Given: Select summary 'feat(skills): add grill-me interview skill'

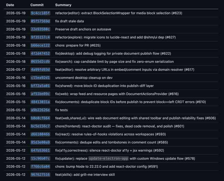Looking at the screenshot, I should coord(85,174).
